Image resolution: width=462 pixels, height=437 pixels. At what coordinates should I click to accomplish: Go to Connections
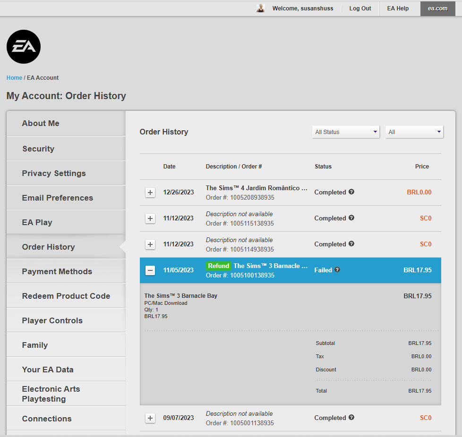click(66, 419)
